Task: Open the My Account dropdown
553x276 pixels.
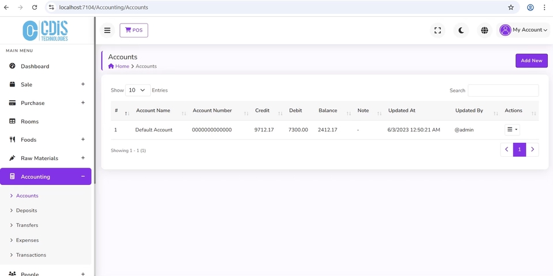Action: click(523, 30)
